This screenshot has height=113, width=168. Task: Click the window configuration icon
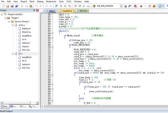coord(160,6)
